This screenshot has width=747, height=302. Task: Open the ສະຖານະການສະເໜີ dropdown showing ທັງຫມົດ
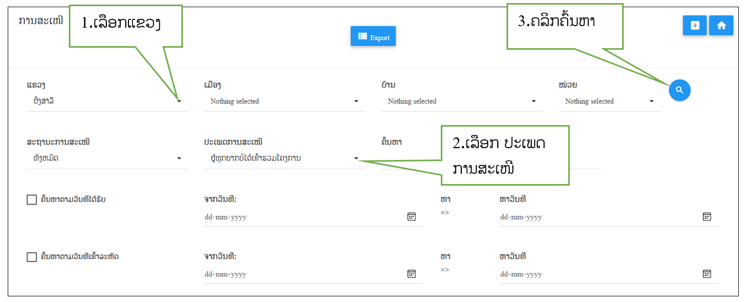tap(106, 158)
